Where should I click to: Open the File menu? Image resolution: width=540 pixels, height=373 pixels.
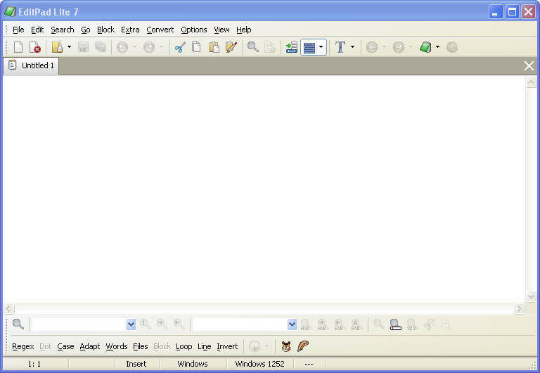(x=18, y=30)
